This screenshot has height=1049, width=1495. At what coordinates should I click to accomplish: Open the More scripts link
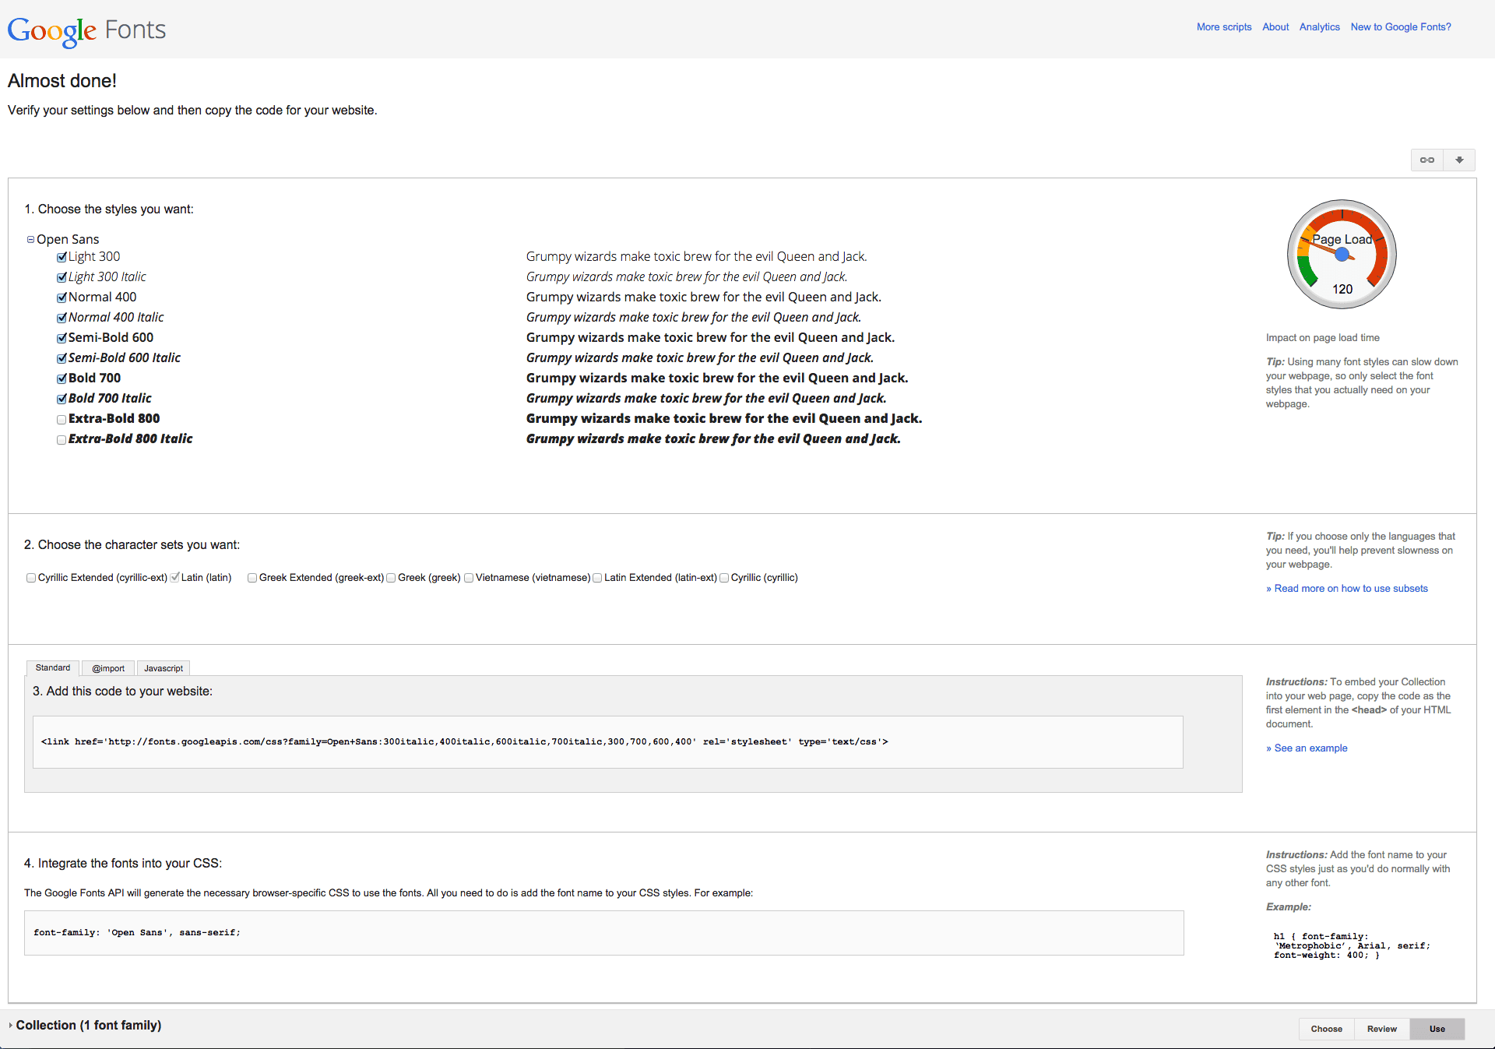coord(1224,27)
